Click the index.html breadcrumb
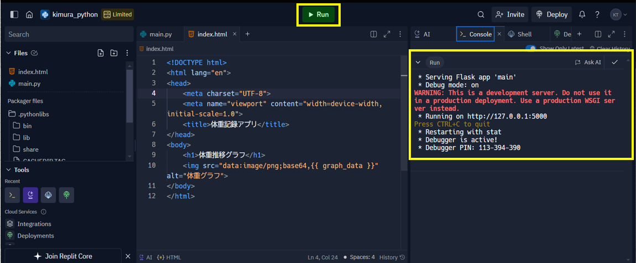Image resolution: width=636 pixels, height=263 pixels. [157, 49]
